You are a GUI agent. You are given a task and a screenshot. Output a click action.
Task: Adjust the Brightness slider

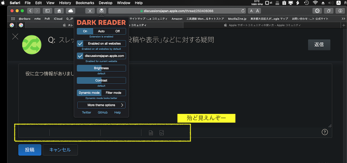tap(101, 68)
